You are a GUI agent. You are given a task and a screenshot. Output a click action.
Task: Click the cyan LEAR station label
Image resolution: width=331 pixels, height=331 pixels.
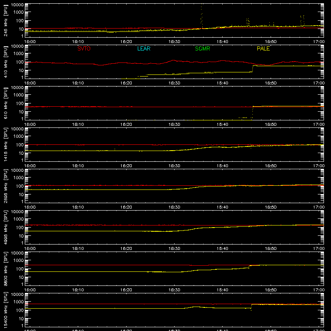pos(144,48)
